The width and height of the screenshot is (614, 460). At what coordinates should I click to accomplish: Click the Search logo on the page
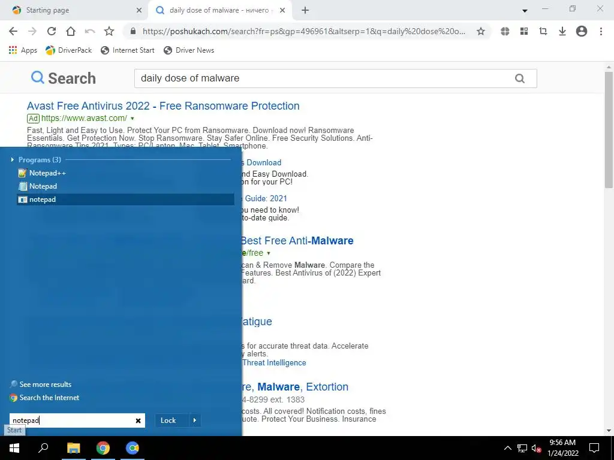pos(64,78)
